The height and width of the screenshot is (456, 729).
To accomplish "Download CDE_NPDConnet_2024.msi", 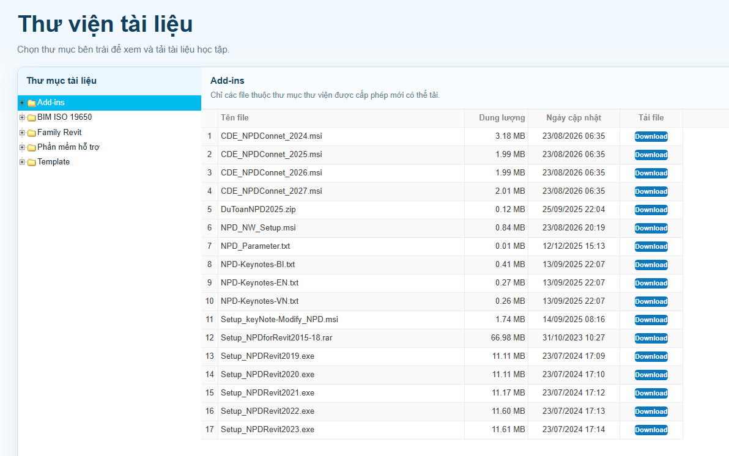I will [651, 136].
